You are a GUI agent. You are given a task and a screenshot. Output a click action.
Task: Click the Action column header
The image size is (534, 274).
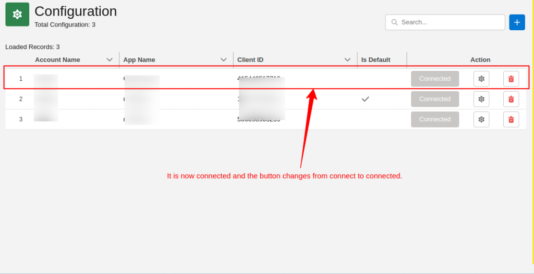point(480,60)
